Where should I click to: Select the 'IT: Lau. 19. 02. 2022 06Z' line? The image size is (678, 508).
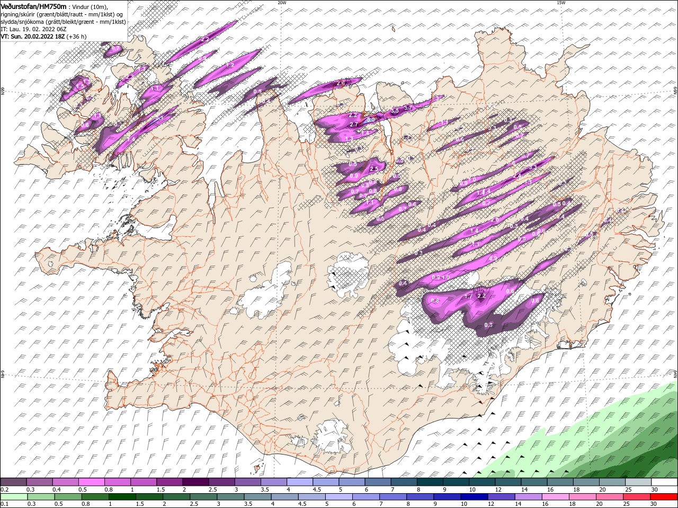point(32,29)
